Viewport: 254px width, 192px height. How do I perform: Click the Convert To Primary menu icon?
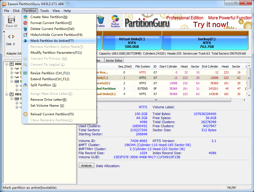click(25, 59)
